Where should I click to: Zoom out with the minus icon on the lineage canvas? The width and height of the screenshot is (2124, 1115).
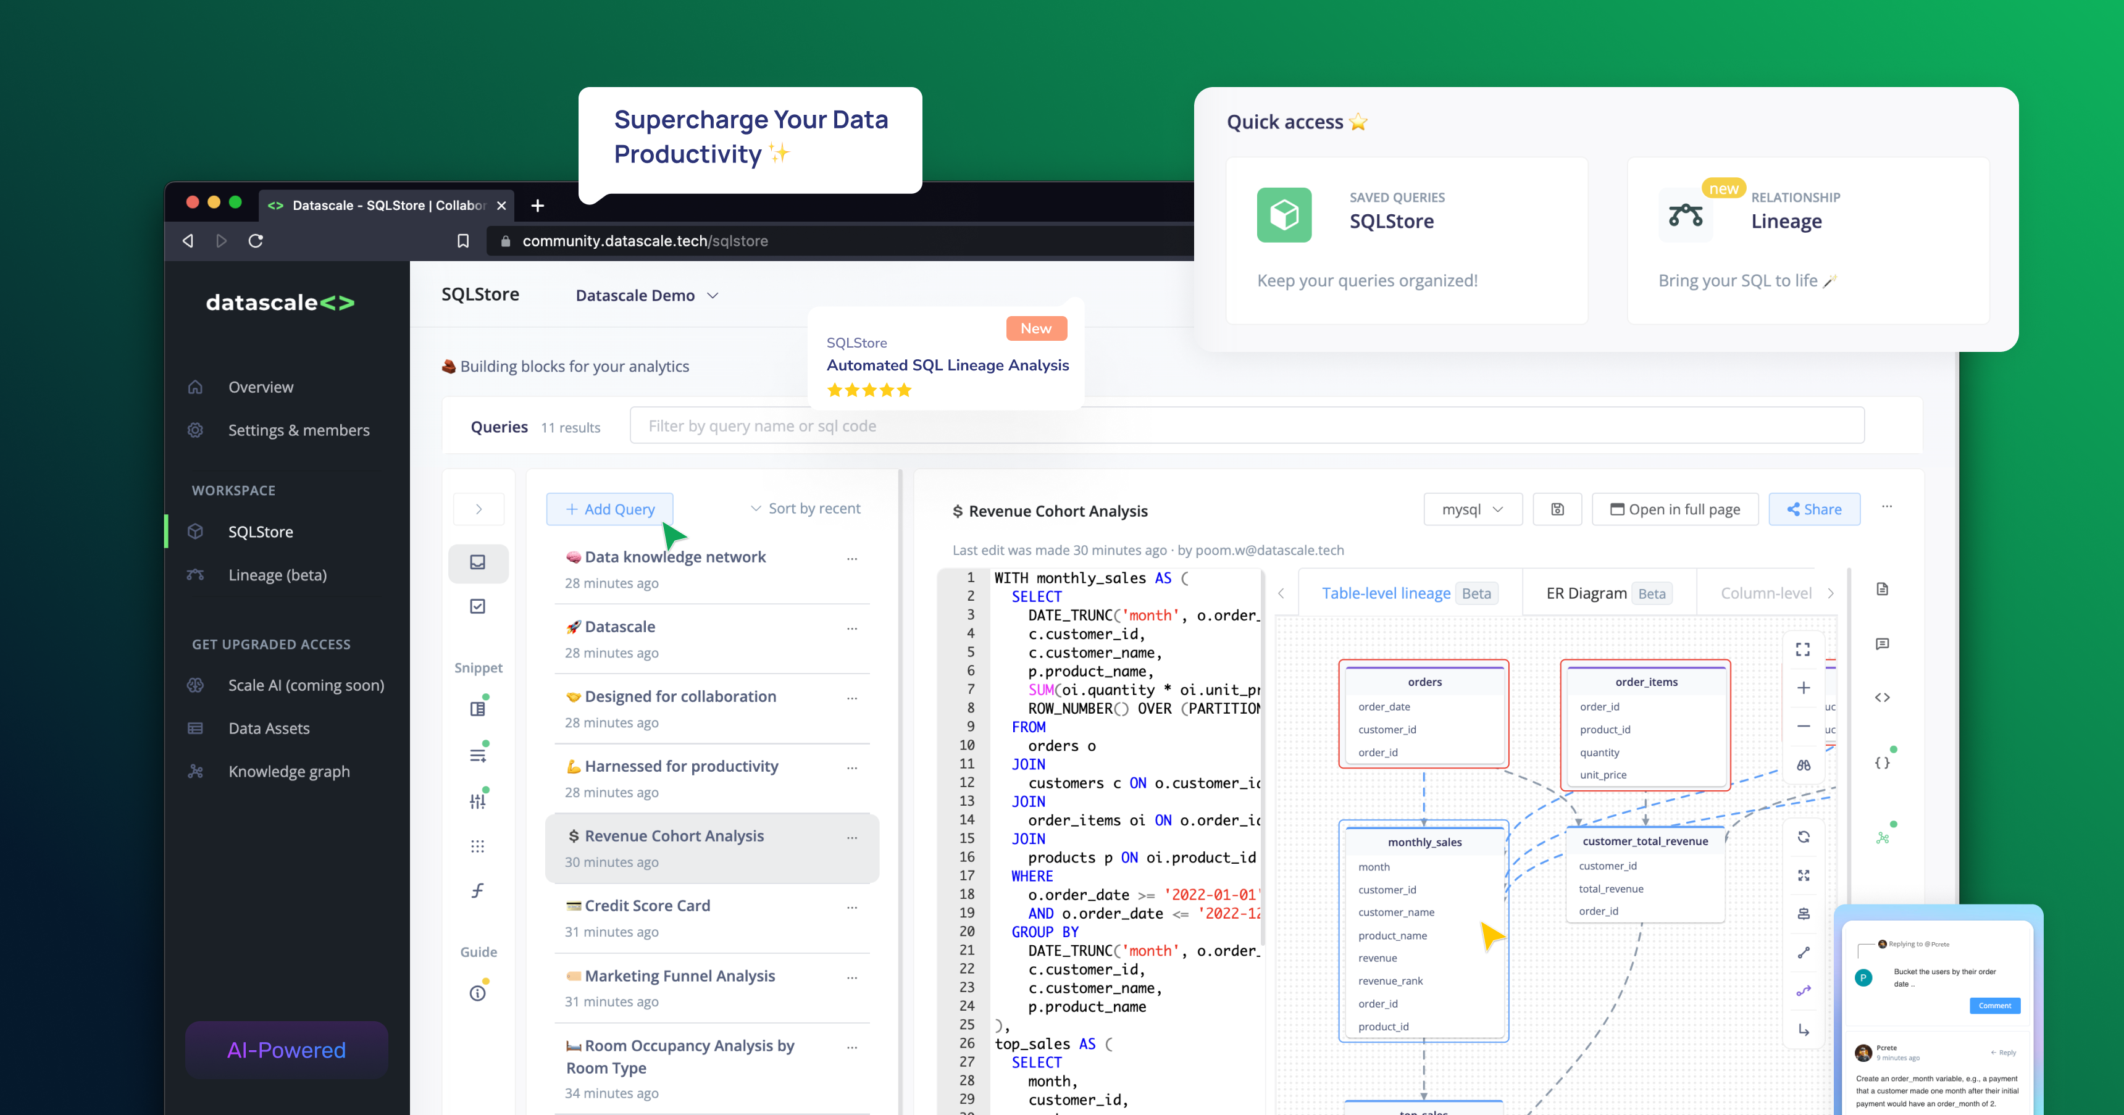coord(1804,726)
